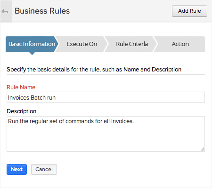Click the Description box resize grip
This screenshot has height=188, width=212.
[x=203, y=149]
